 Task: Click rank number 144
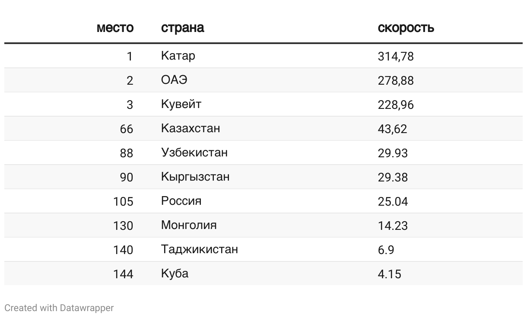123,274
